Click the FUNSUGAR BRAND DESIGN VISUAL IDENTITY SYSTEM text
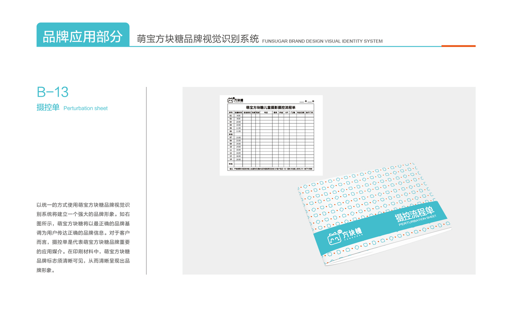Screen dimensions: 514x327 322,41
